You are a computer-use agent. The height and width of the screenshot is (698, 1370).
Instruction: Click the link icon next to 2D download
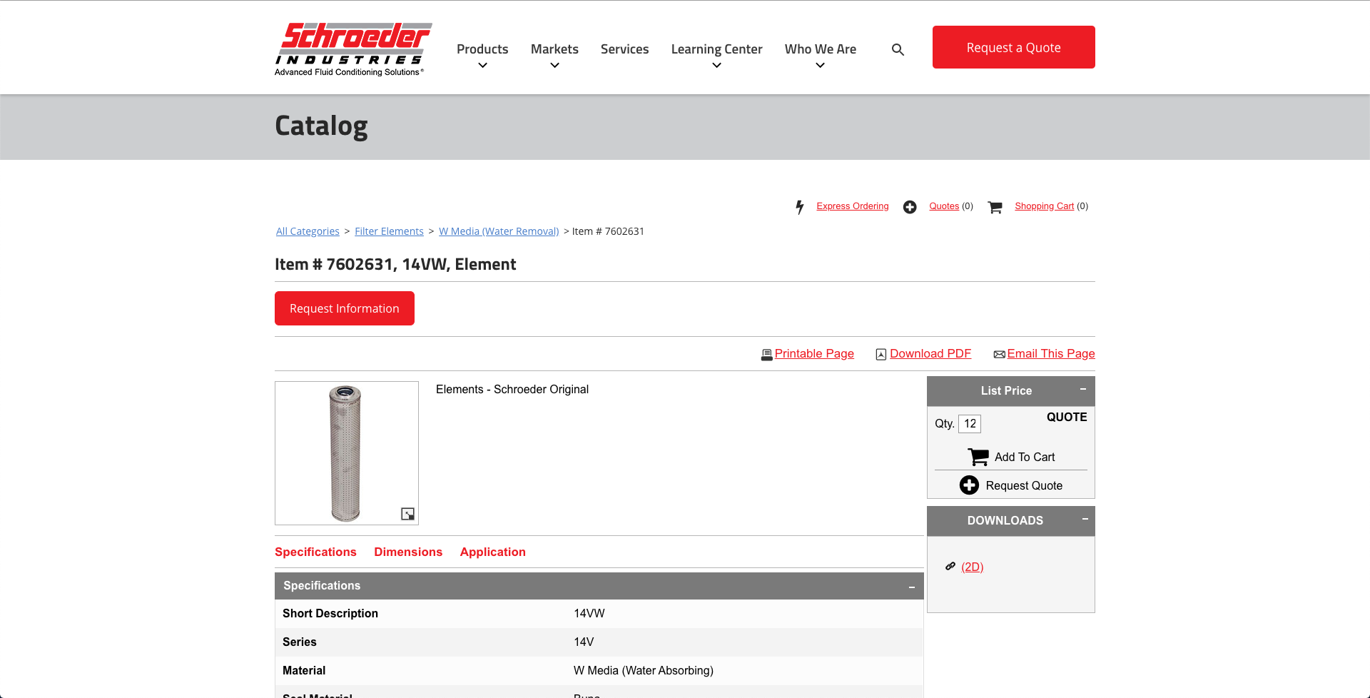coord(950,566)
